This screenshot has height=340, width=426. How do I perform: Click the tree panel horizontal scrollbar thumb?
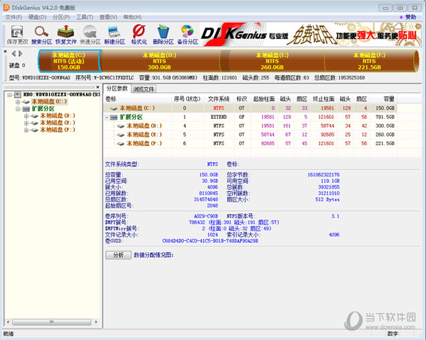click(x=52, y=322)
